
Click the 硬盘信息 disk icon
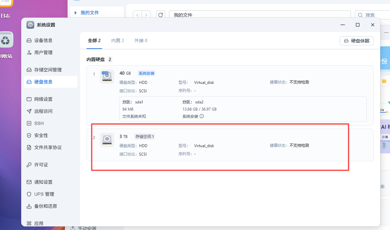[x=29, y=82]
